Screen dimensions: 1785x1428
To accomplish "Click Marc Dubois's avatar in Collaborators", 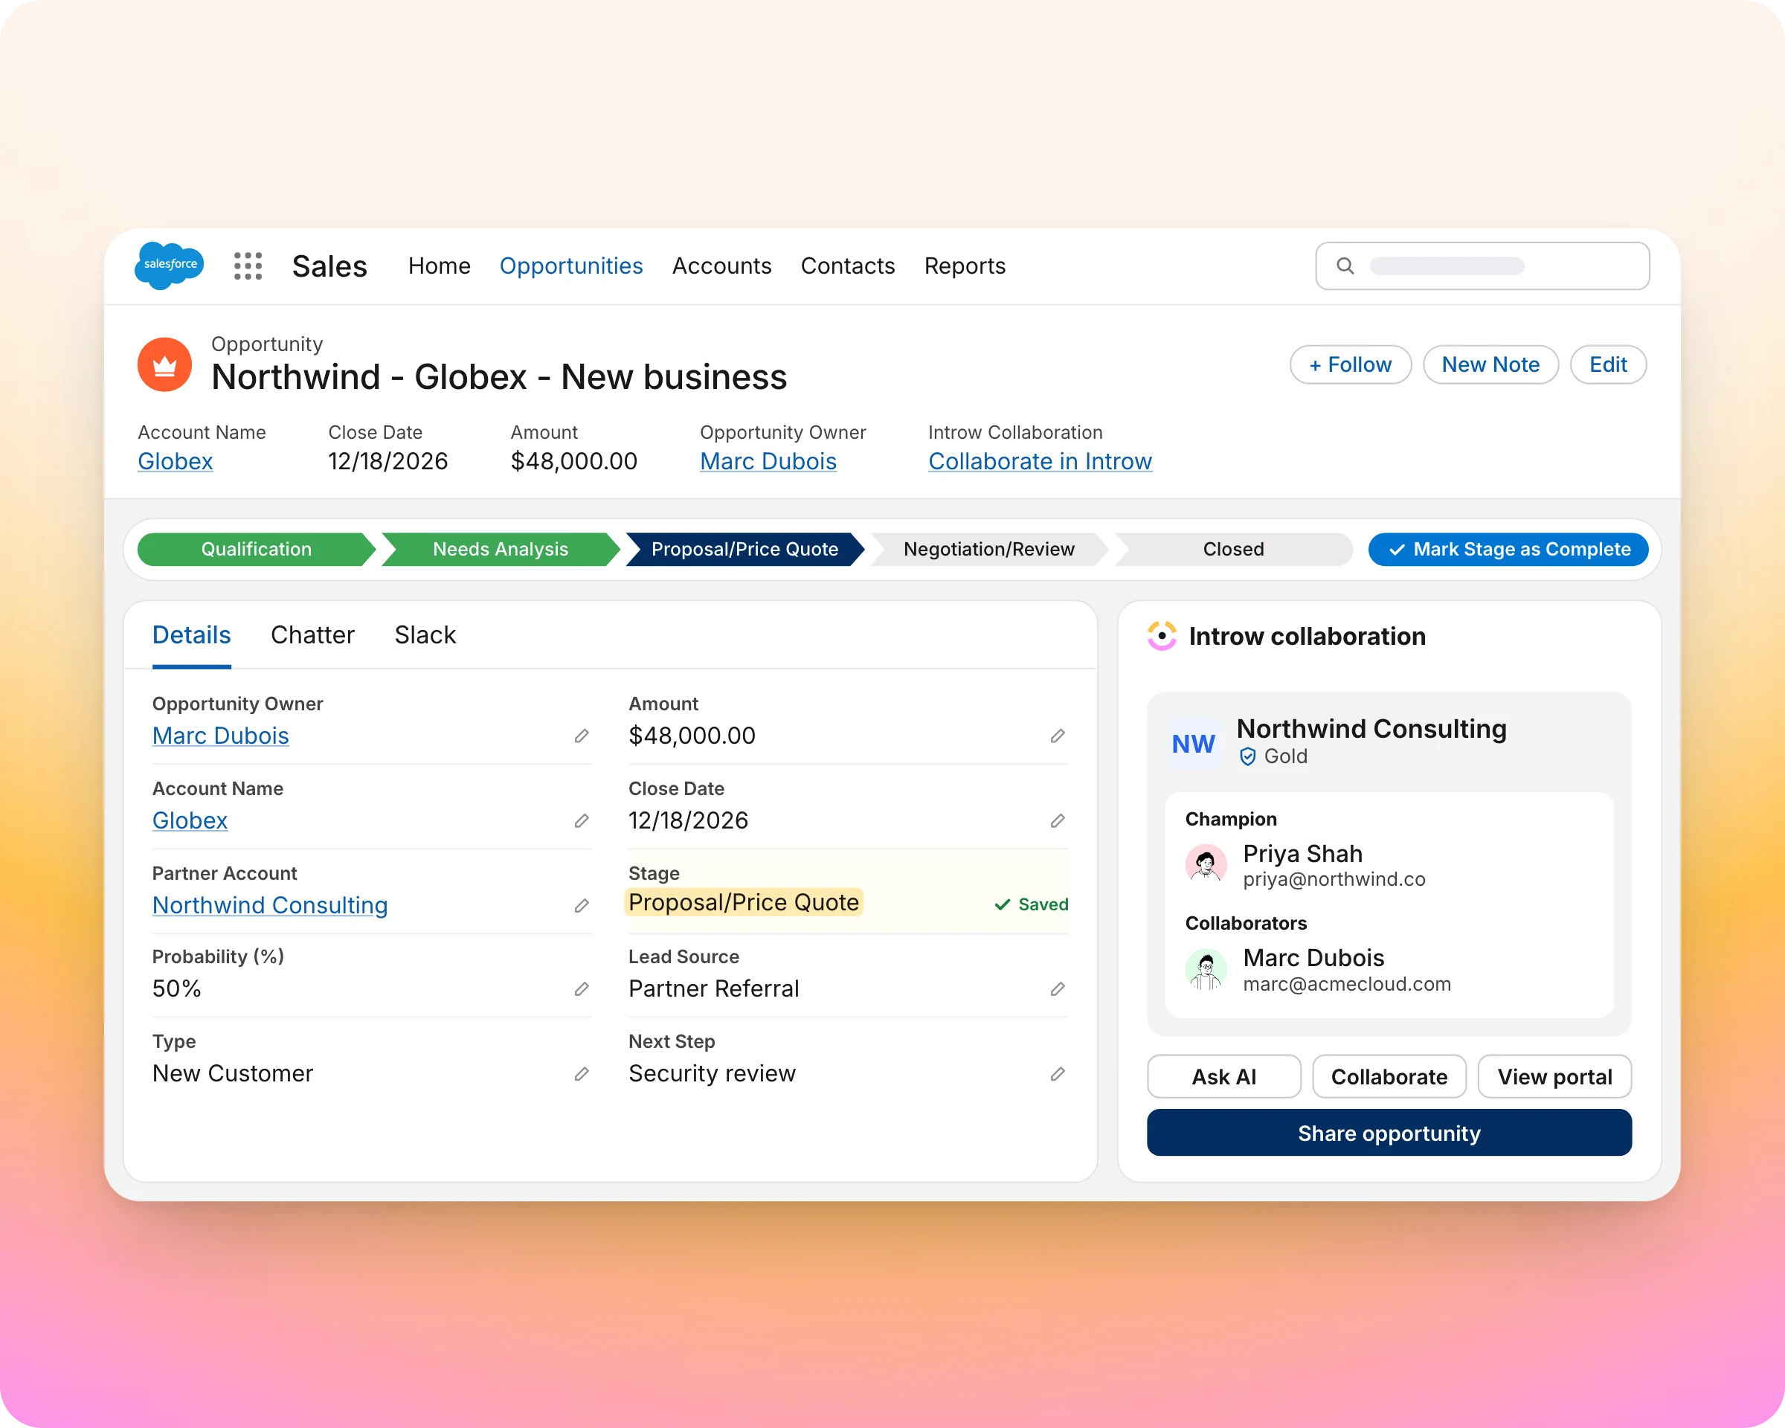I will [x=1206, y=968].
